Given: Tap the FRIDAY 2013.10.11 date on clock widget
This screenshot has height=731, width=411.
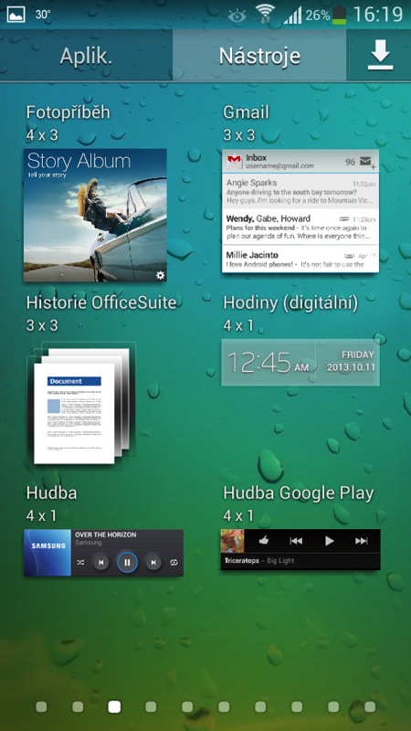Looking at the screenshot, I should 351,361.
